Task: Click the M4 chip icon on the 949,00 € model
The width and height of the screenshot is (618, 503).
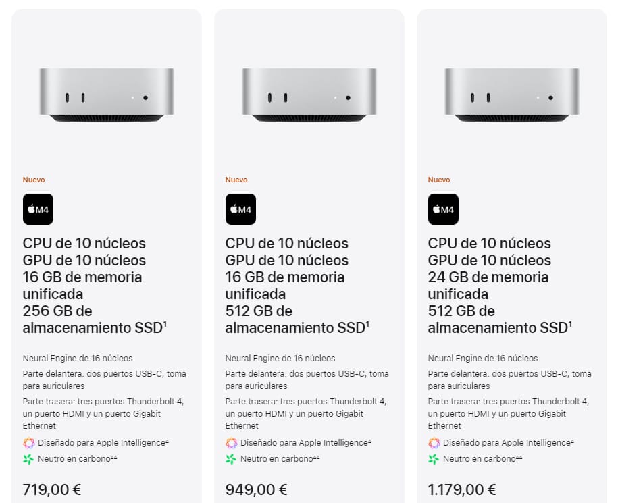Action: click(x=240, y=209)
